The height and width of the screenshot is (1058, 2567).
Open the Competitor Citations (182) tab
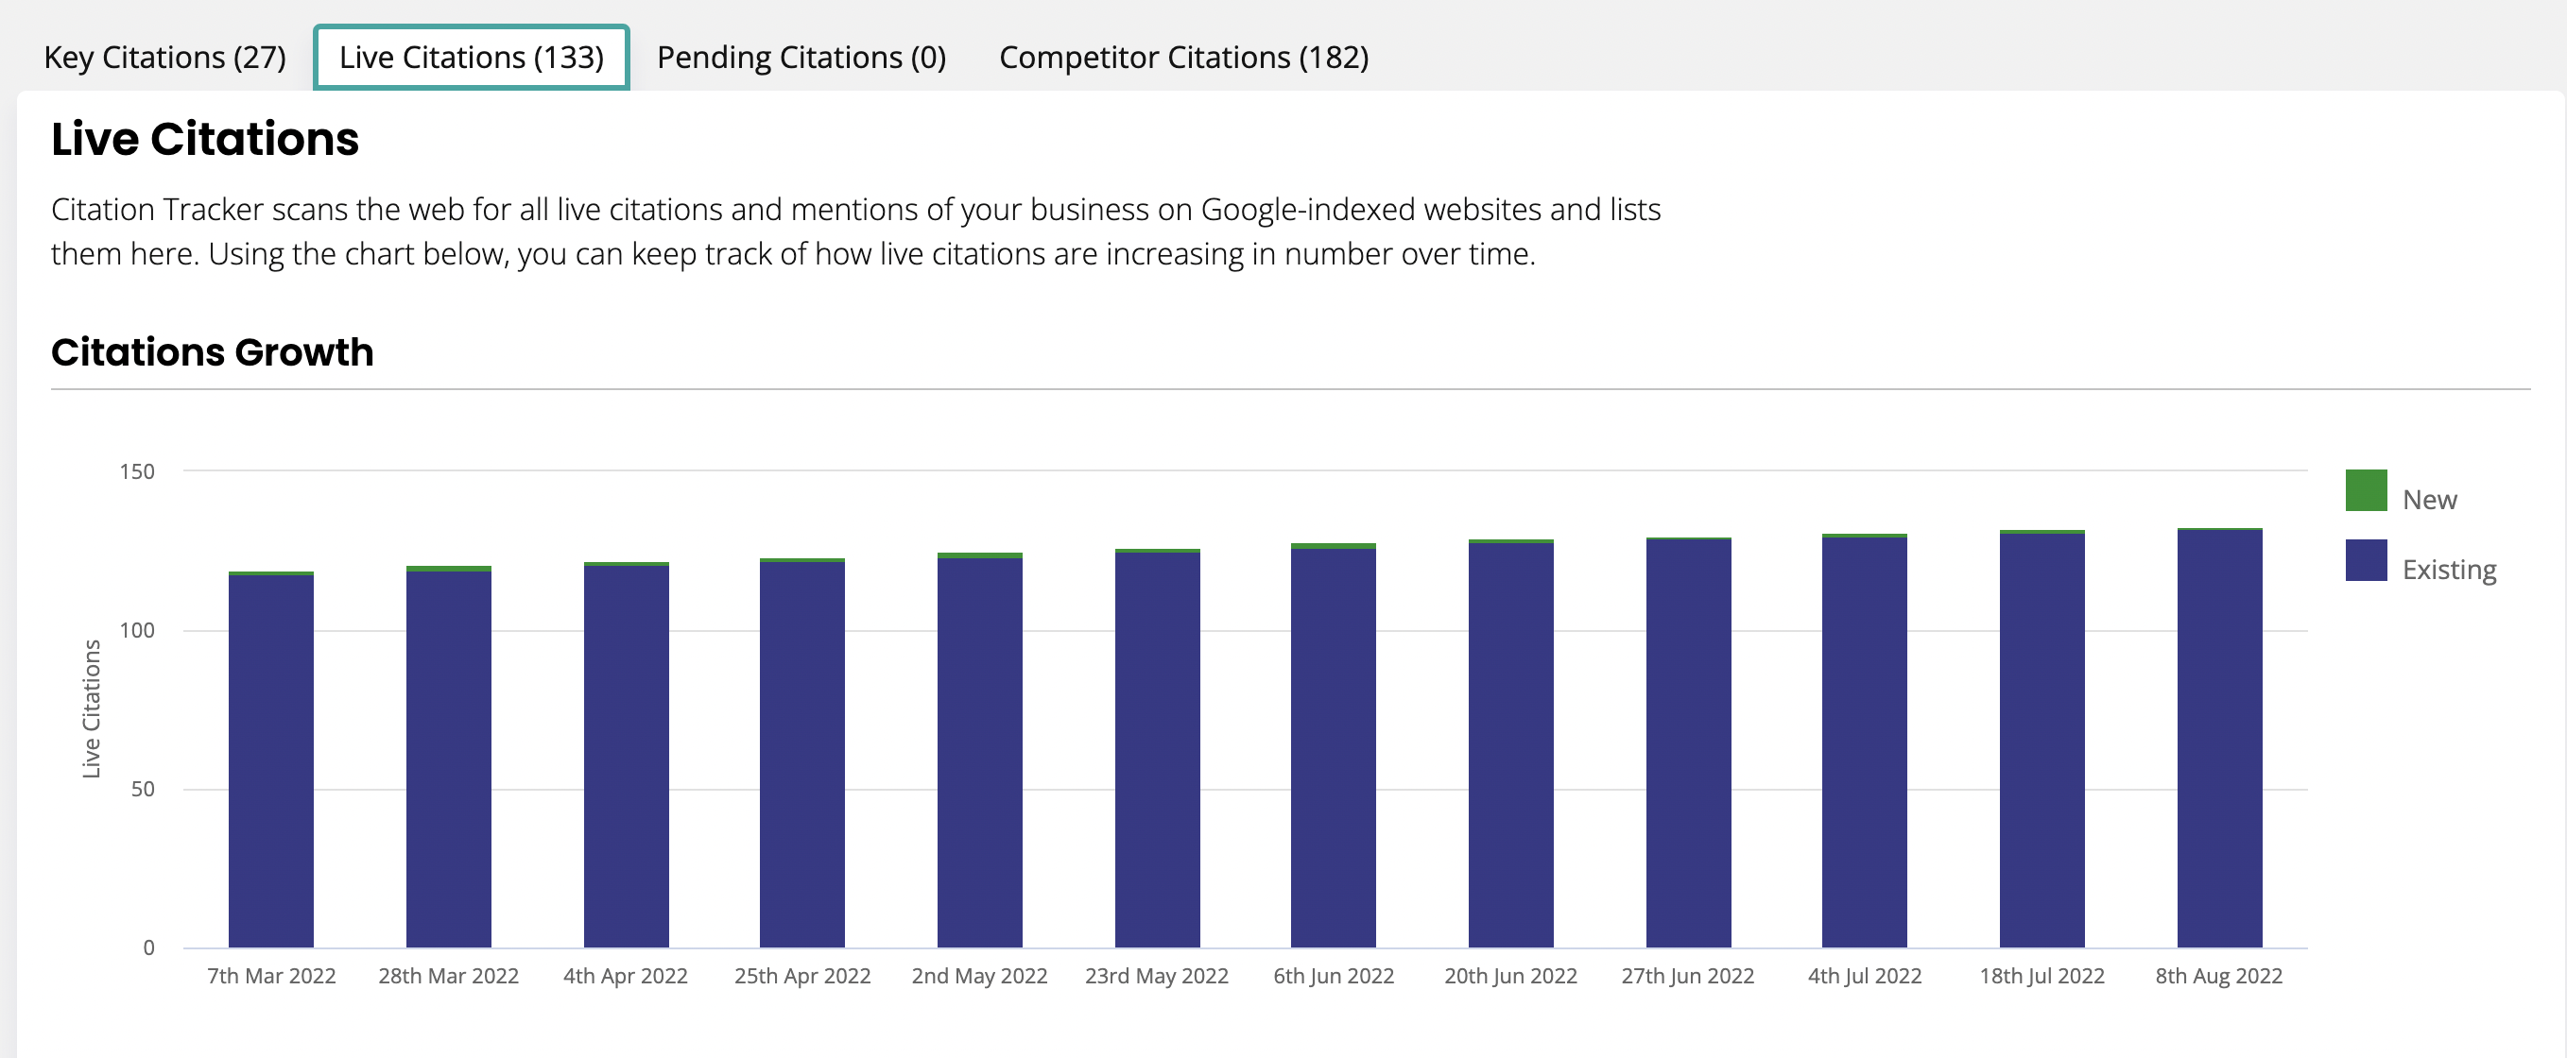pyautogui.click(x=1184, y=58)
